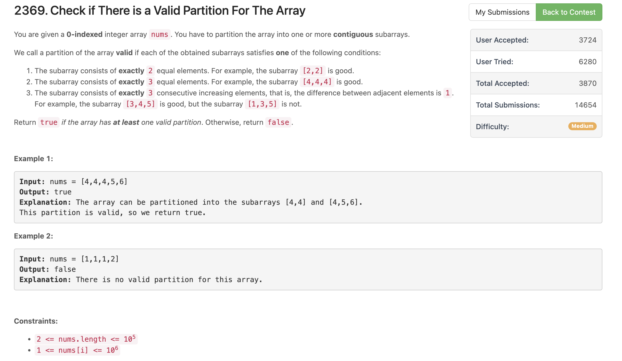Click the Example 1 heading
Screen dimensions: 622x361
(34, 159)
